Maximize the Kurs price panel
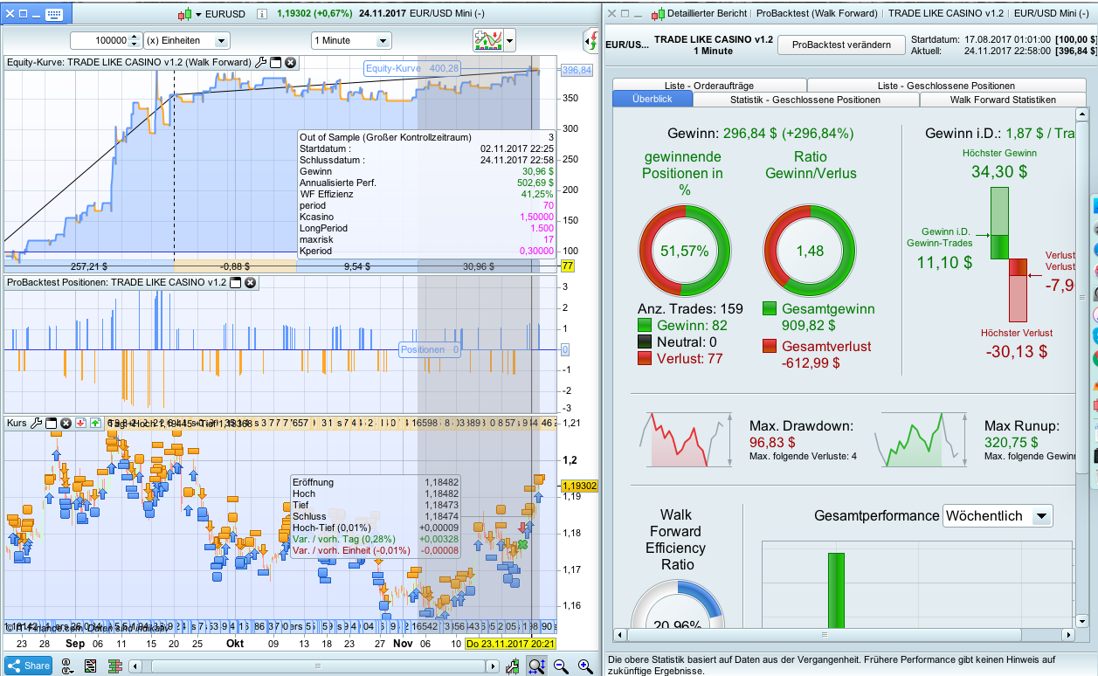The width and height of the screenshot is (1098, 676). [51, 423]
